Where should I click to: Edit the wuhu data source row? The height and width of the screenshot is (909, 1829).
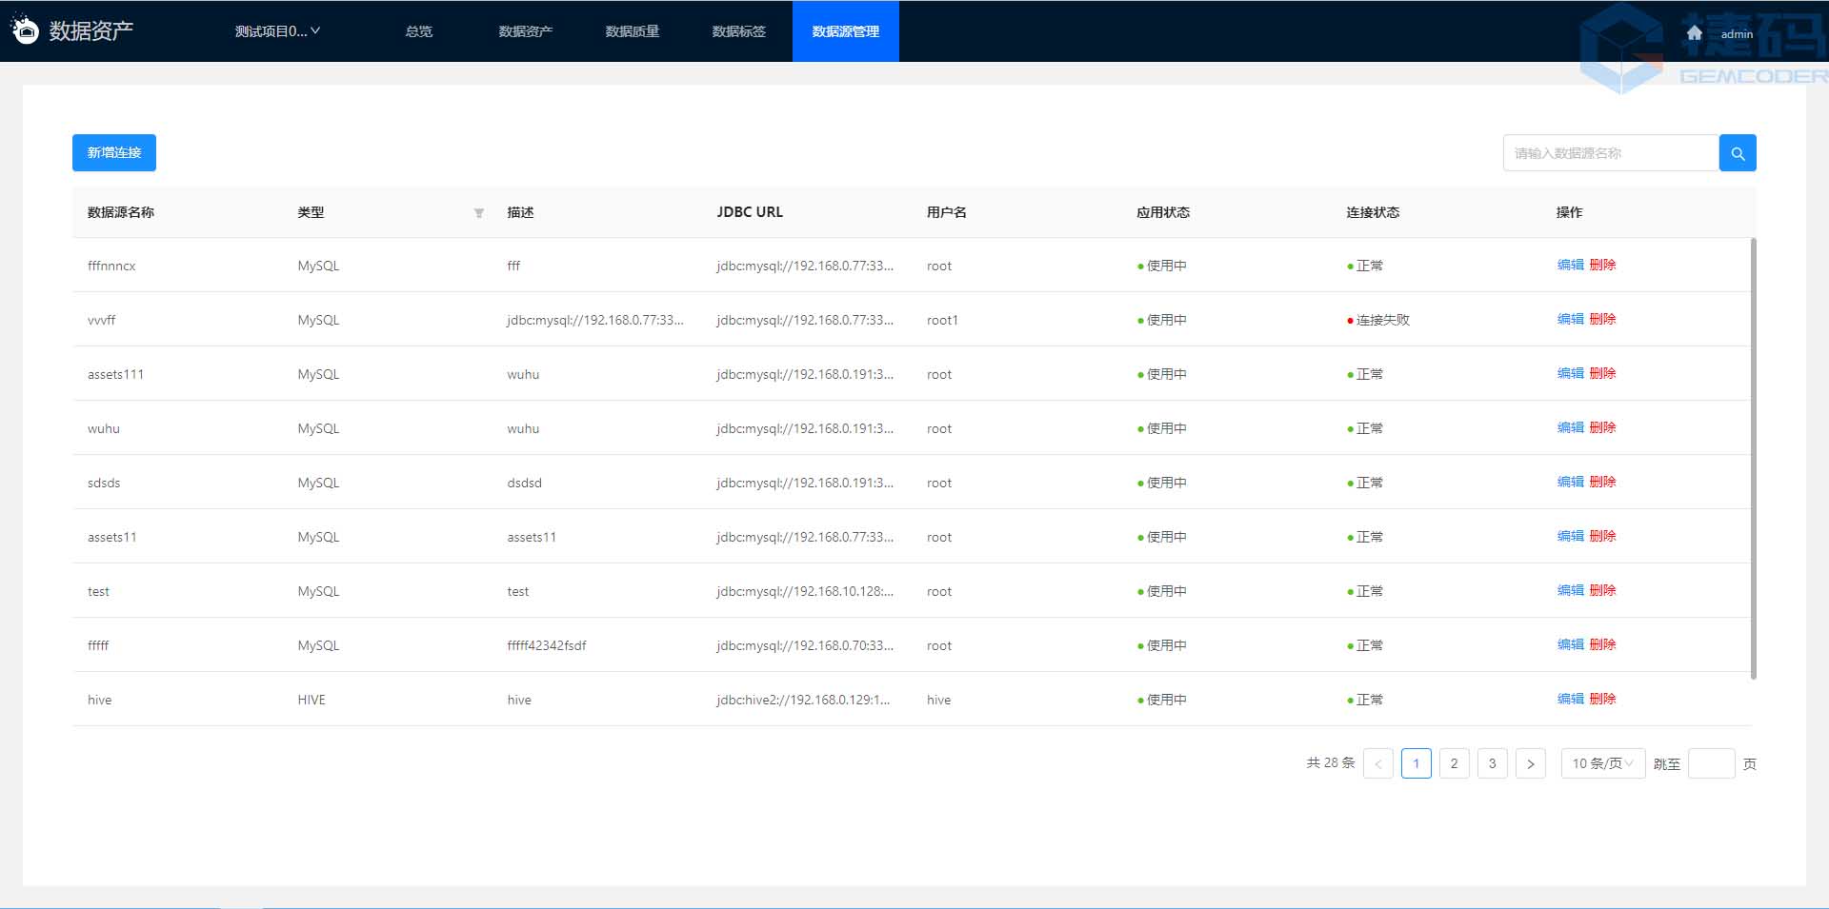pyautogui.click(x=1570, y=427)
